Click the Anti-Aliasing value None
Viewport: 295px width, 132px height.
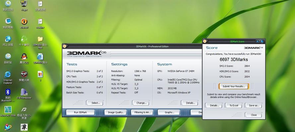pos(137,75)
